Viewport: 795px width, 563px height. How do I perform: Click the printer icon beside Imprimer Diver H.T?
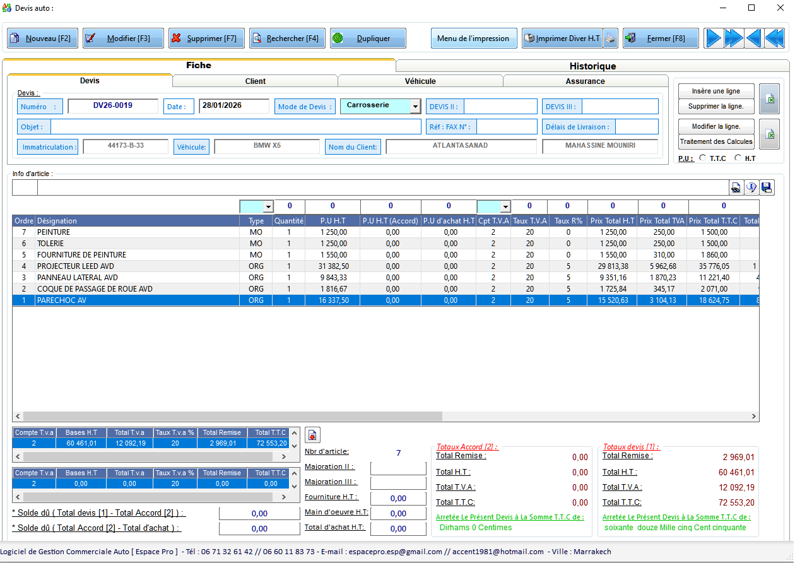click(610, 39)
